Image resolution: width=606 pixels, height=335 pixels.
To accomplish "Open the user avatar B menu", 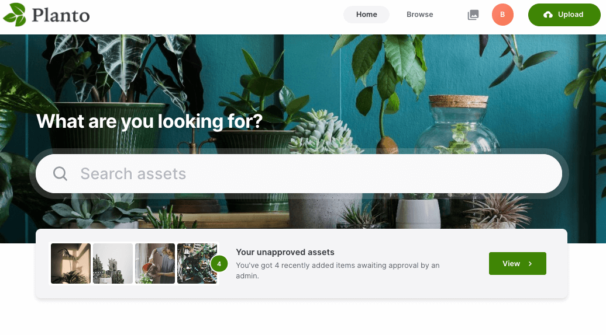I will point(502,15).
